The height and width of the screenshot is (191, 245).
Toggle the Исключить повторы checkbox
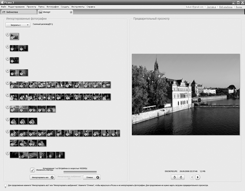pos(32,170)
